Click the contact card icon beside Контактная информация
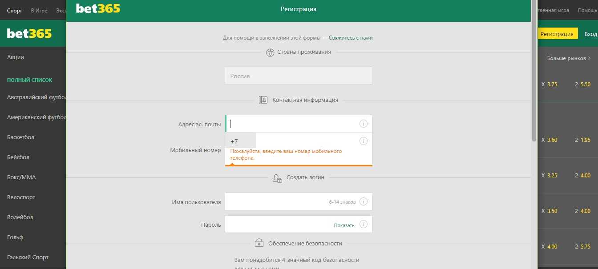 coord(263,100)
